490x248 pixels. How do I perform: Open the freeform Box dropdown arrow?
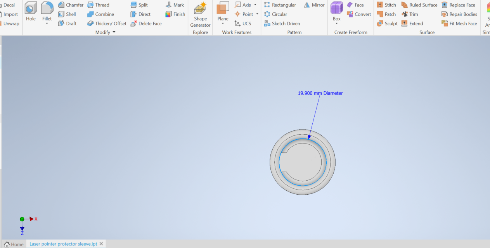337,24
